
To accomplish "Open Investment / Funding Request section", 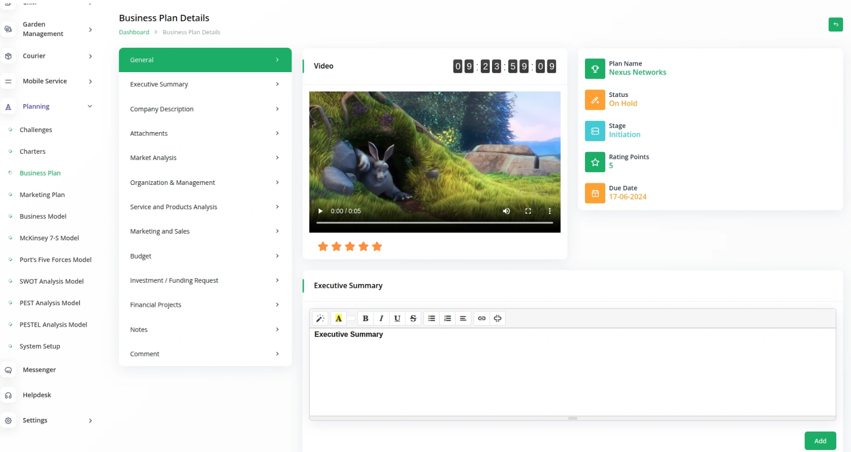I will tap(205, 280).
